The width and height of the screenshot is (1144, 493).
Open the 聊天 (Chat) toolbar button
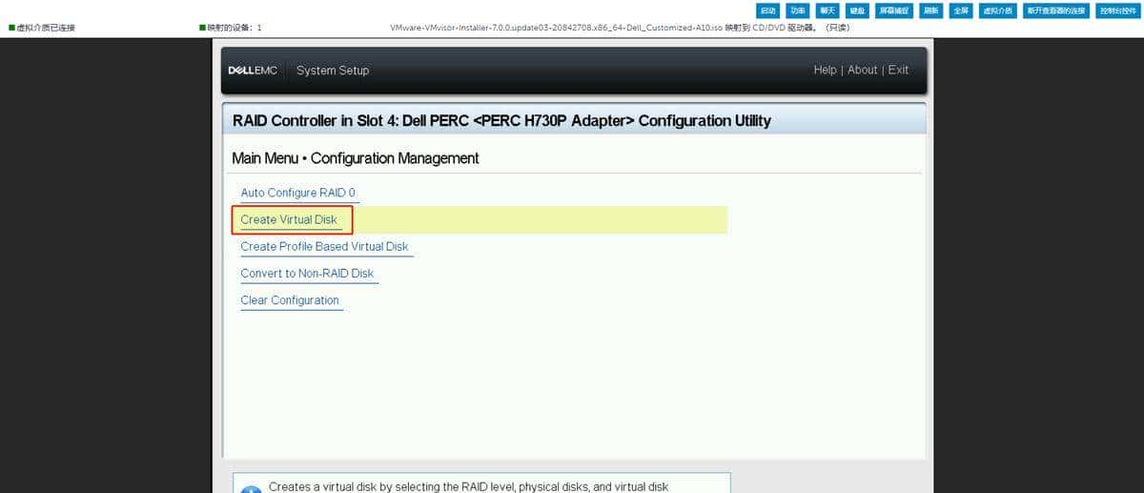point(827,10)
